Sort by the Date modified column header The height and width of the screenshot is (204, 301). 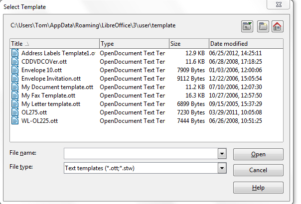click(245, 43)
